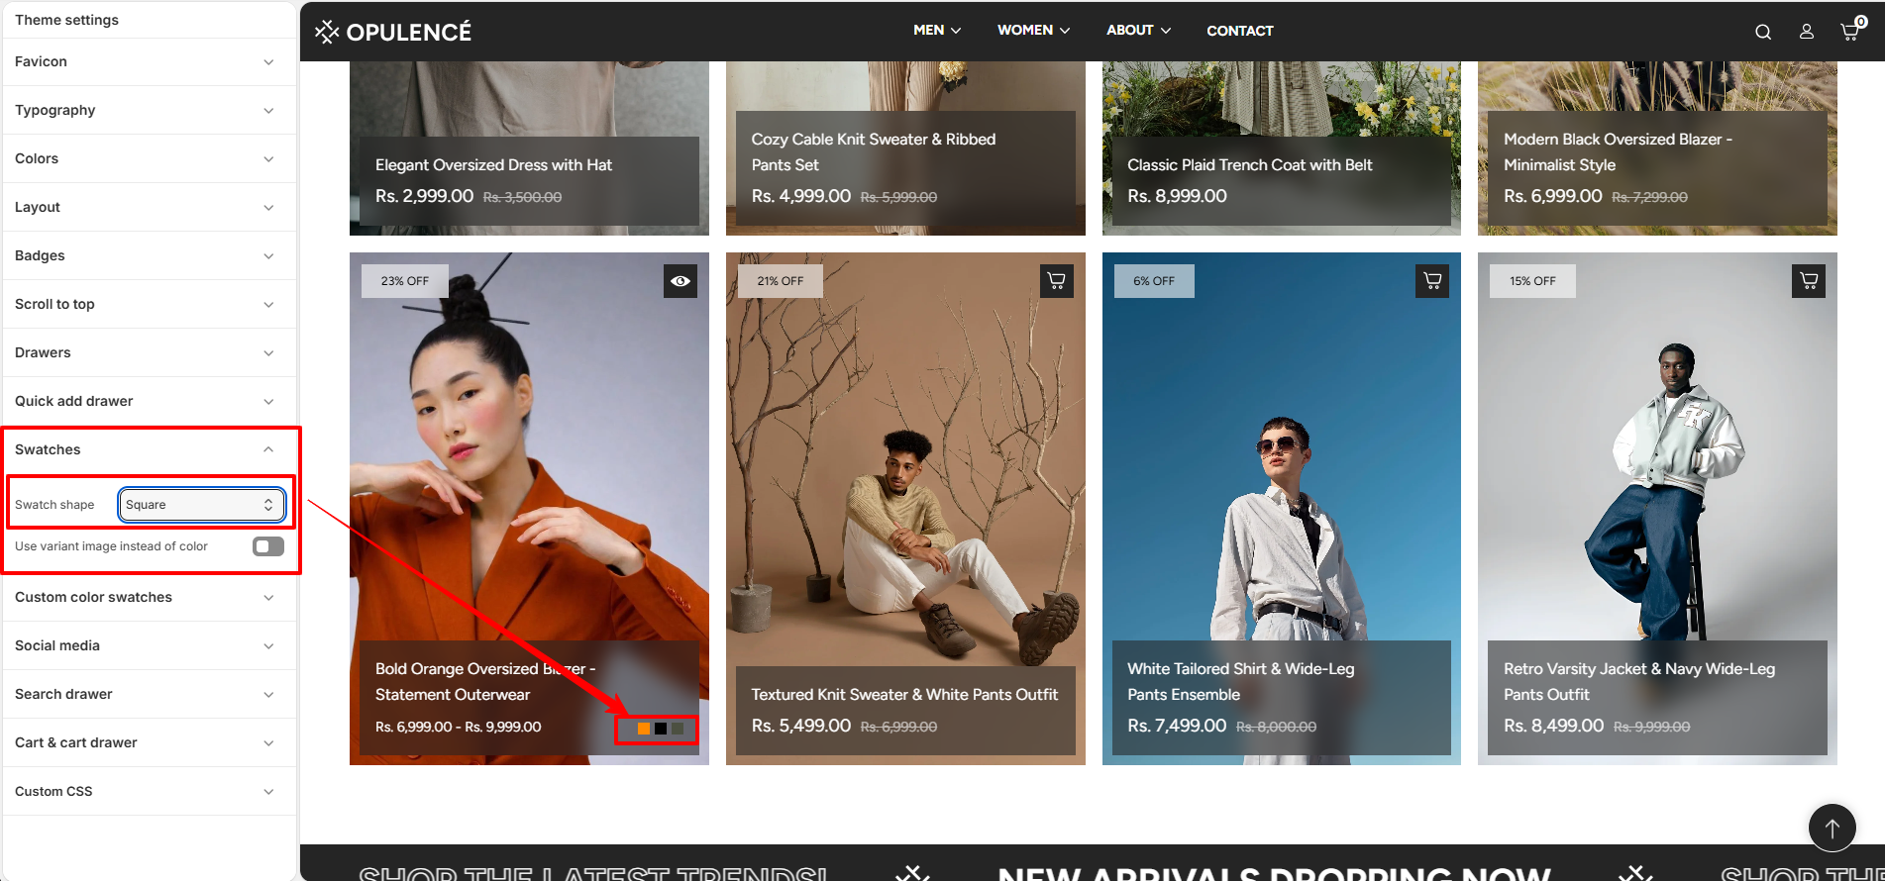Click the Swatch shape label
Image resolution: width=1885 pixels, height=881 pixels.
pyautogui.click(x=54, y=505)
